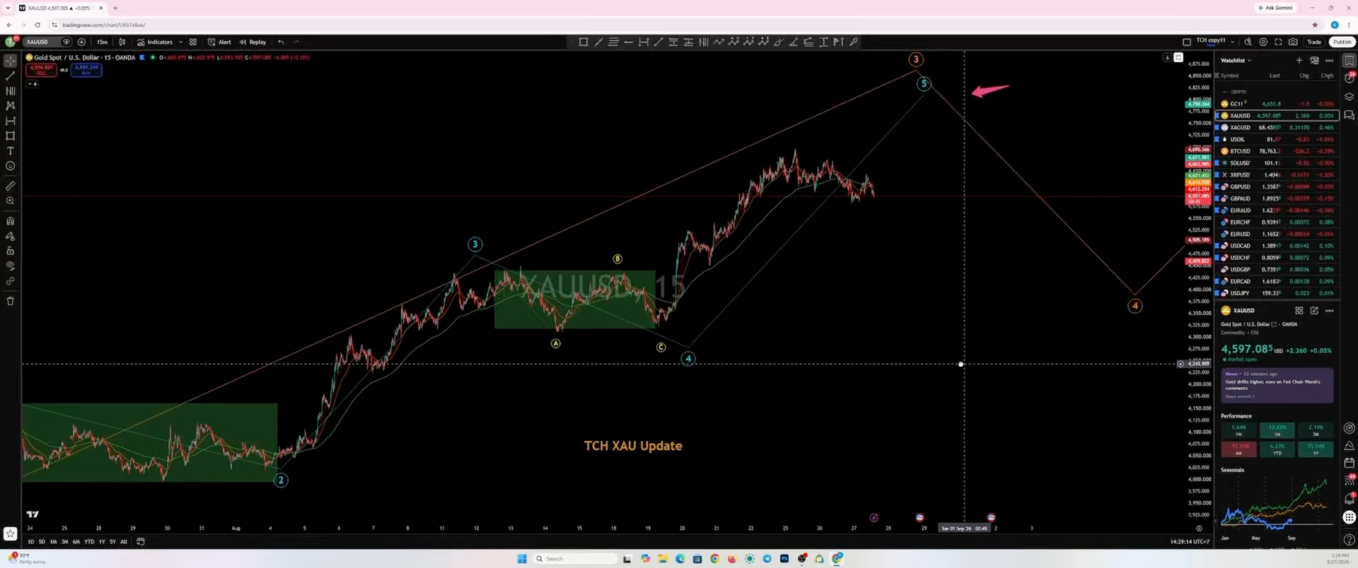
Task: Select the YTD time range
Action: 89,542
